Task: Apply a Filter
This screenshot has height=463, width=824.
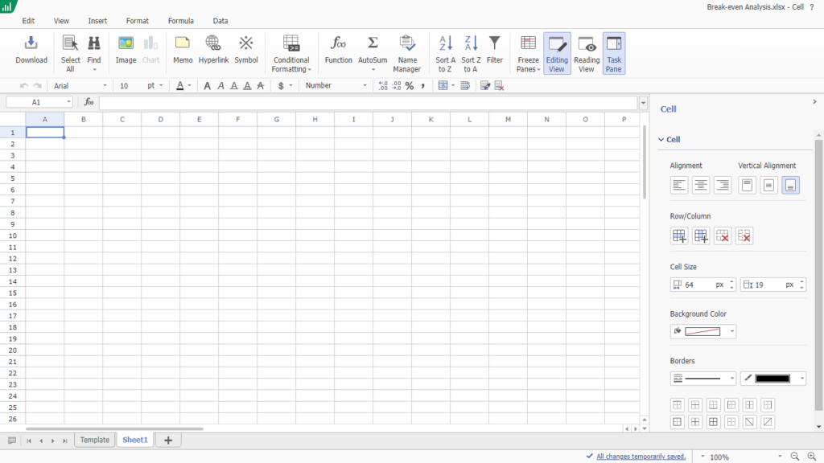Action: click(x=495, y=51)
